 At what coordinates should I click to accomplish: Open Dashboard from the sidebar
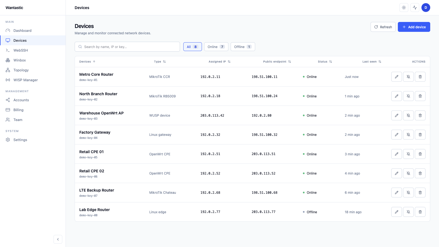(x=33, y=30)
